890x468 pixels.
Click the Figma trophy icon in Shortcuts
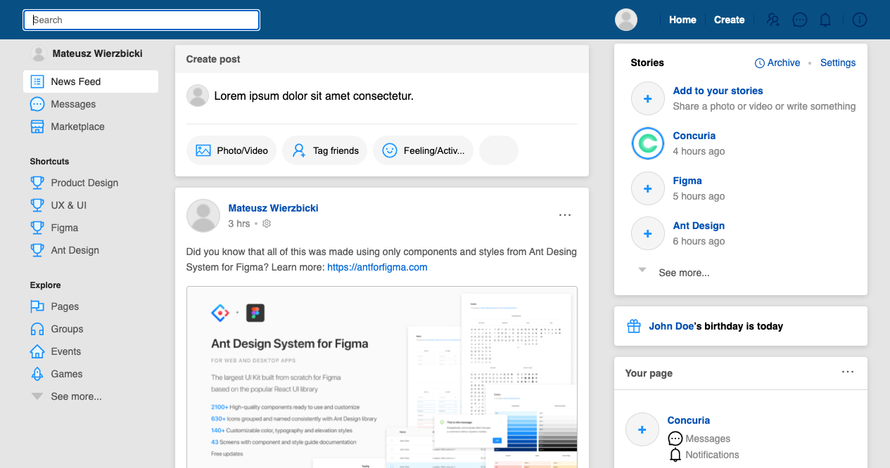[37, 228]
